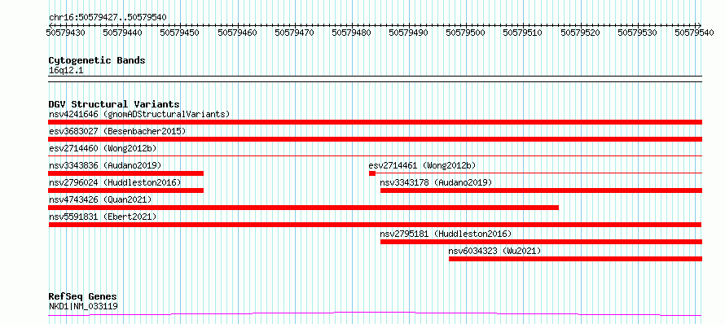Image resolution: width=725 pixels, height=324 pixels.
Task: Select ruler position 50579530
Action: (x=637, y=33)
